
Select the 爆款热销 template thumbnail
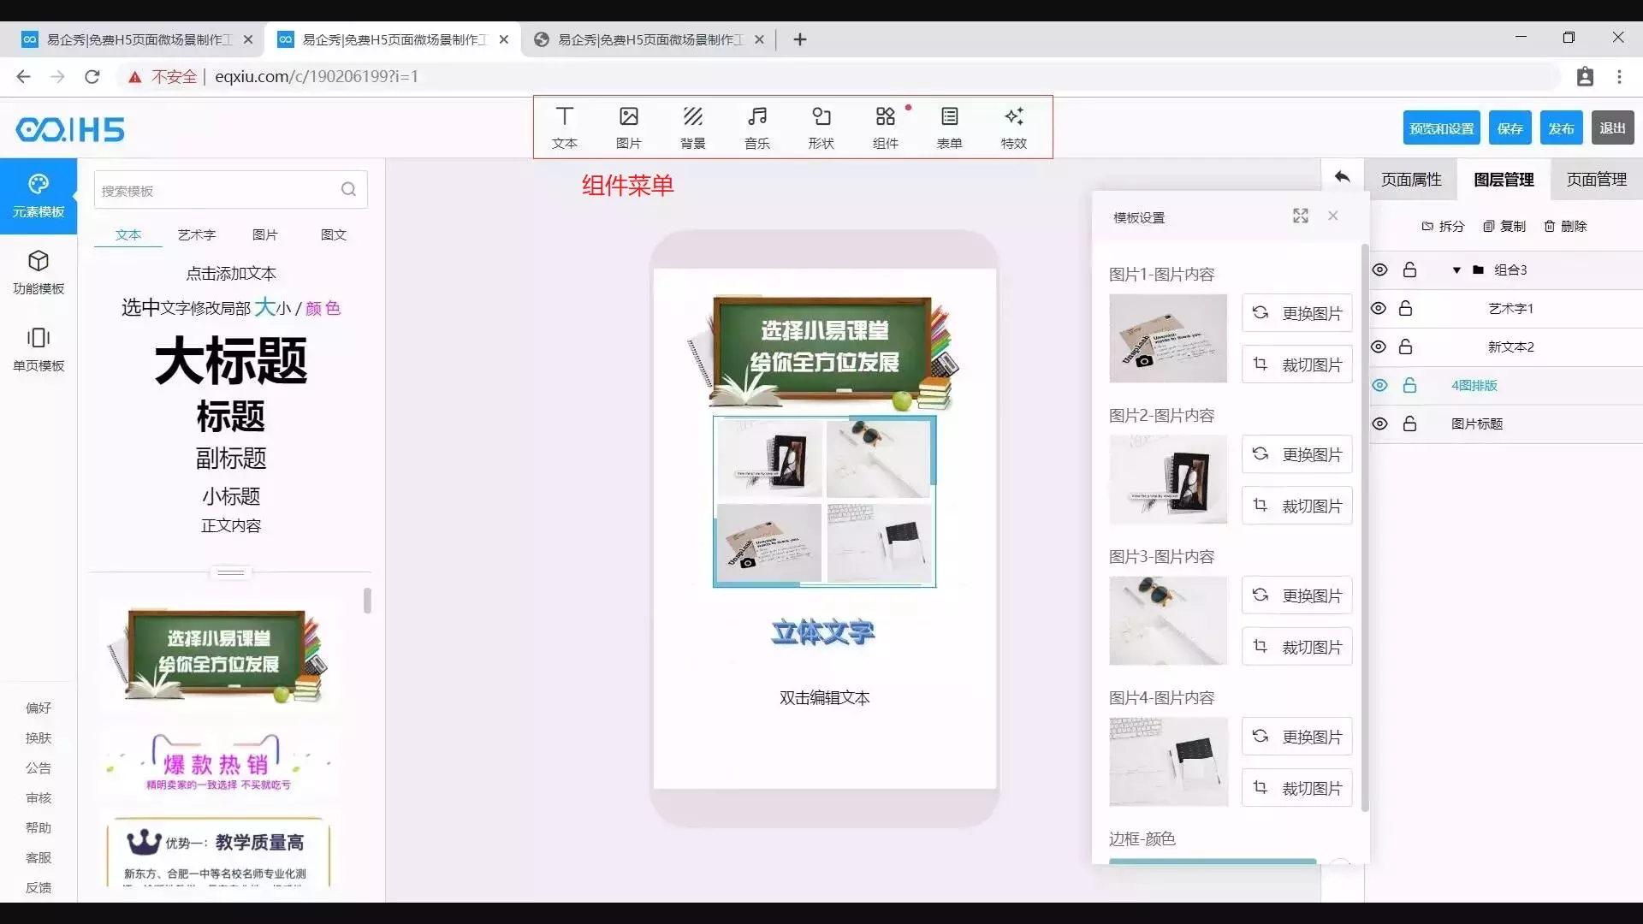pos(218,763)
